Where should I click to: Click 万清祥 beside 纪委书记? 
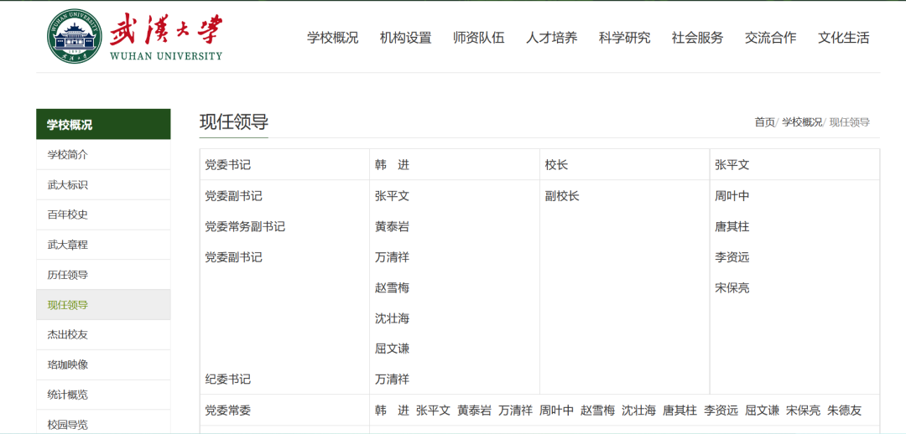pyautogui.click(x=392, y=380)
